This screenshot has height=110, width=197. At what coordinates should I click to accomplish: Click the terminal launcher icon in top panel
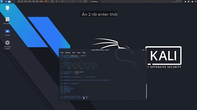pos(12,2)
